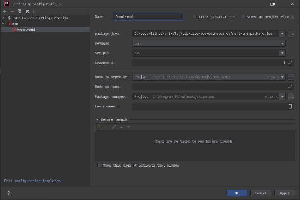300x200 pixels.
Task: Create a new configuration folder
Action: click(x=27, y=12)
